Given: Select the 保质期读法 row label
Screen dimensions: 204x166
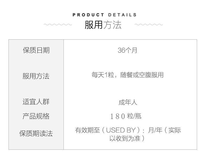Looking at the screenshot, I should (36, 134).
